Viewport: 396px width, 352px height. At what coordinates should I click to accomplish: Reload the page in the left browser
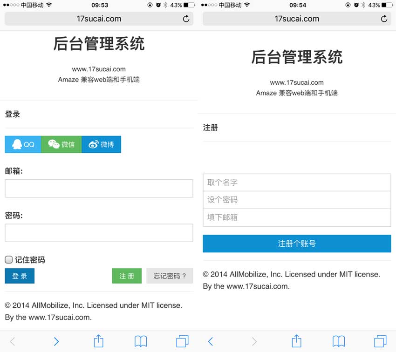[186, 19]
